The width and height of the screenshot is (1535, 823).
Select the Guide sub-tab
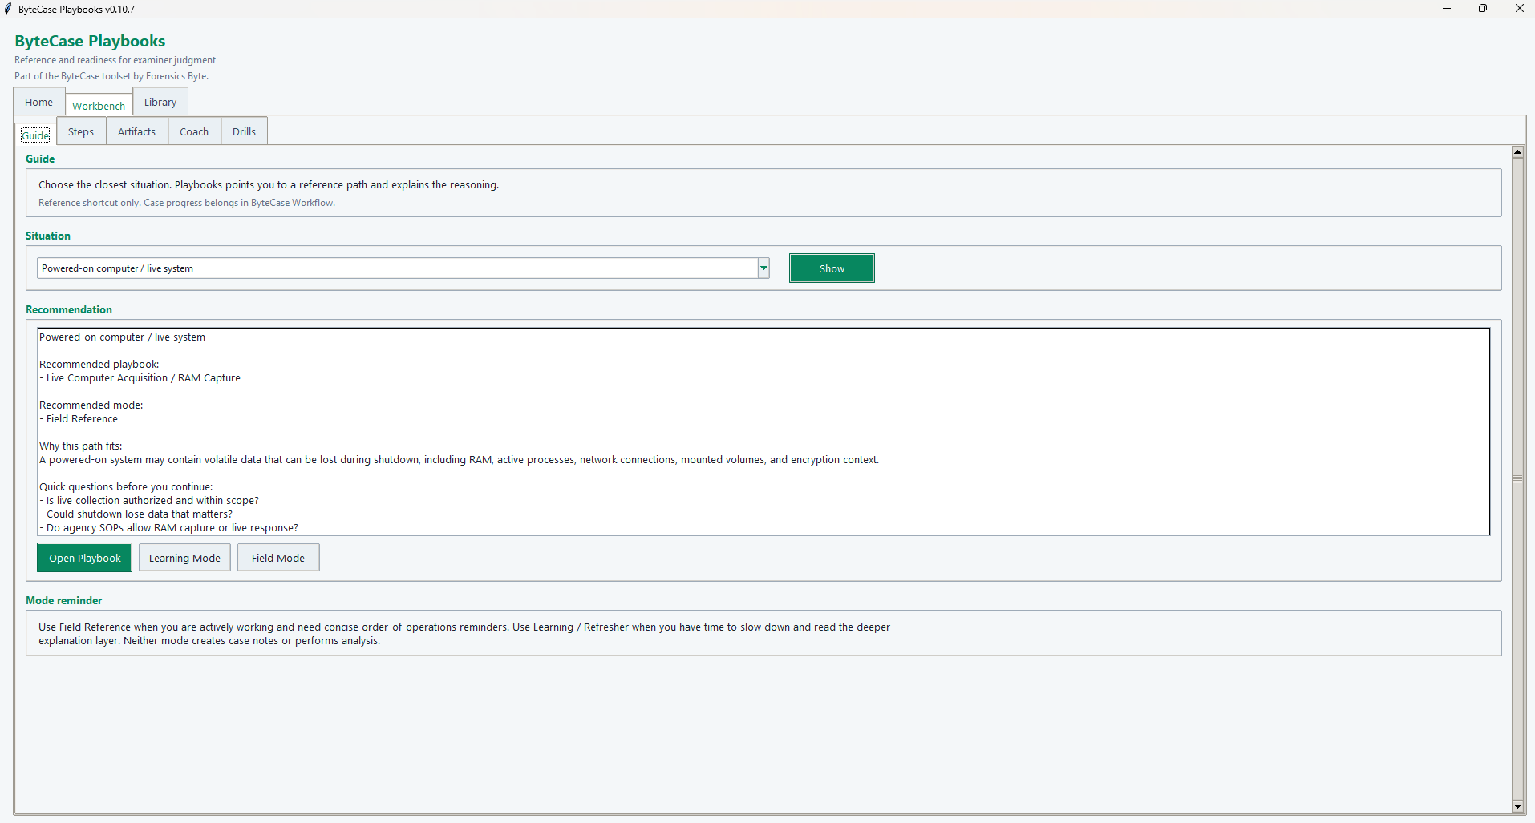click(x=35, y=135)
